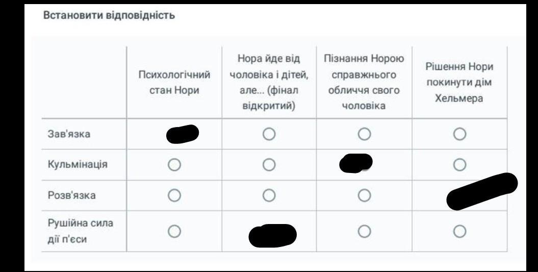
Task: Choose Кульмінація radio under 'Рішення Нори покинути дім'
Action: pyautogui.click(x=459, y=165)
